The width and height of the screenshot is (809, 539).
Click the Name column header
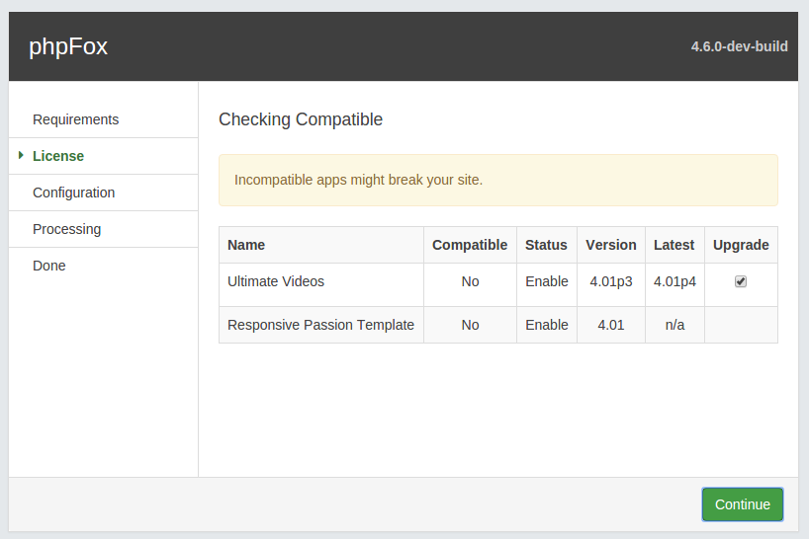click(x=246, y=245)
